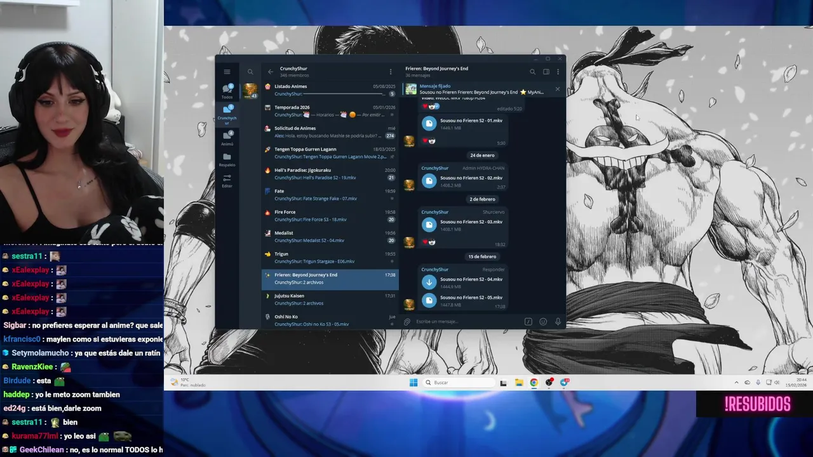This screenshot has height=457, width=813.
Task: Open Telegram from the taskbar
Action: (564, 382)
